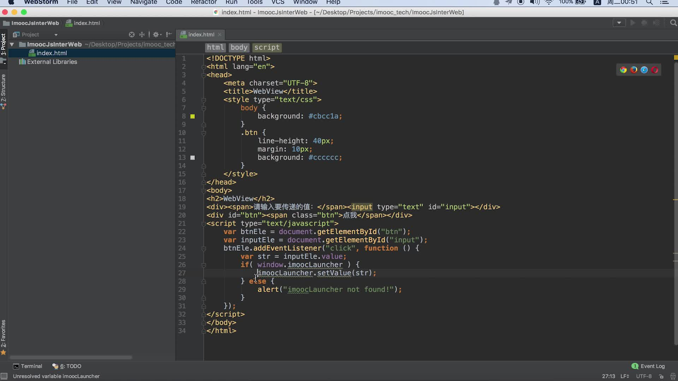Fold the style block on line 6

coord(204,100)
